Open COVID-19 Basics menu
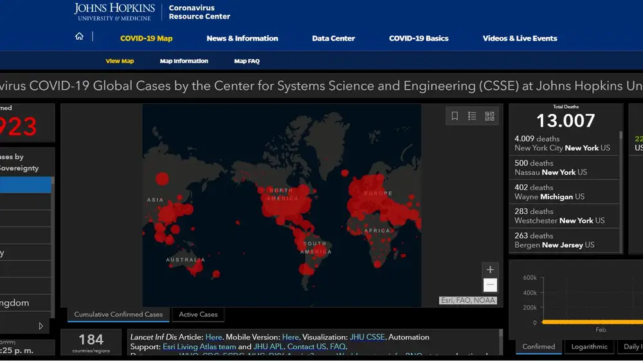The width and height of the screenshot is (643, 364). (419, 38)
